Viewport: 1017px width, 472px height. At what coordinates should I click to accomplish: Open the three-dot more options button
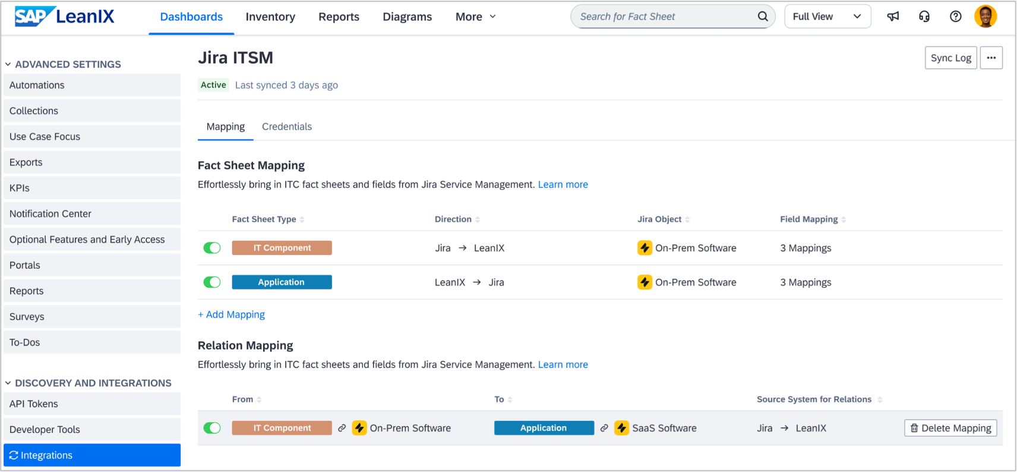pyautogui.click(x=991, y=58)
